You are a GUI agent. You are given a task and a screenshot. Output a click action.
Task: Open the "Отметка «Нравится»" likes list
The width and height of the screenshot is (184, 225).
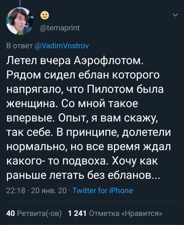coord(126,214)
